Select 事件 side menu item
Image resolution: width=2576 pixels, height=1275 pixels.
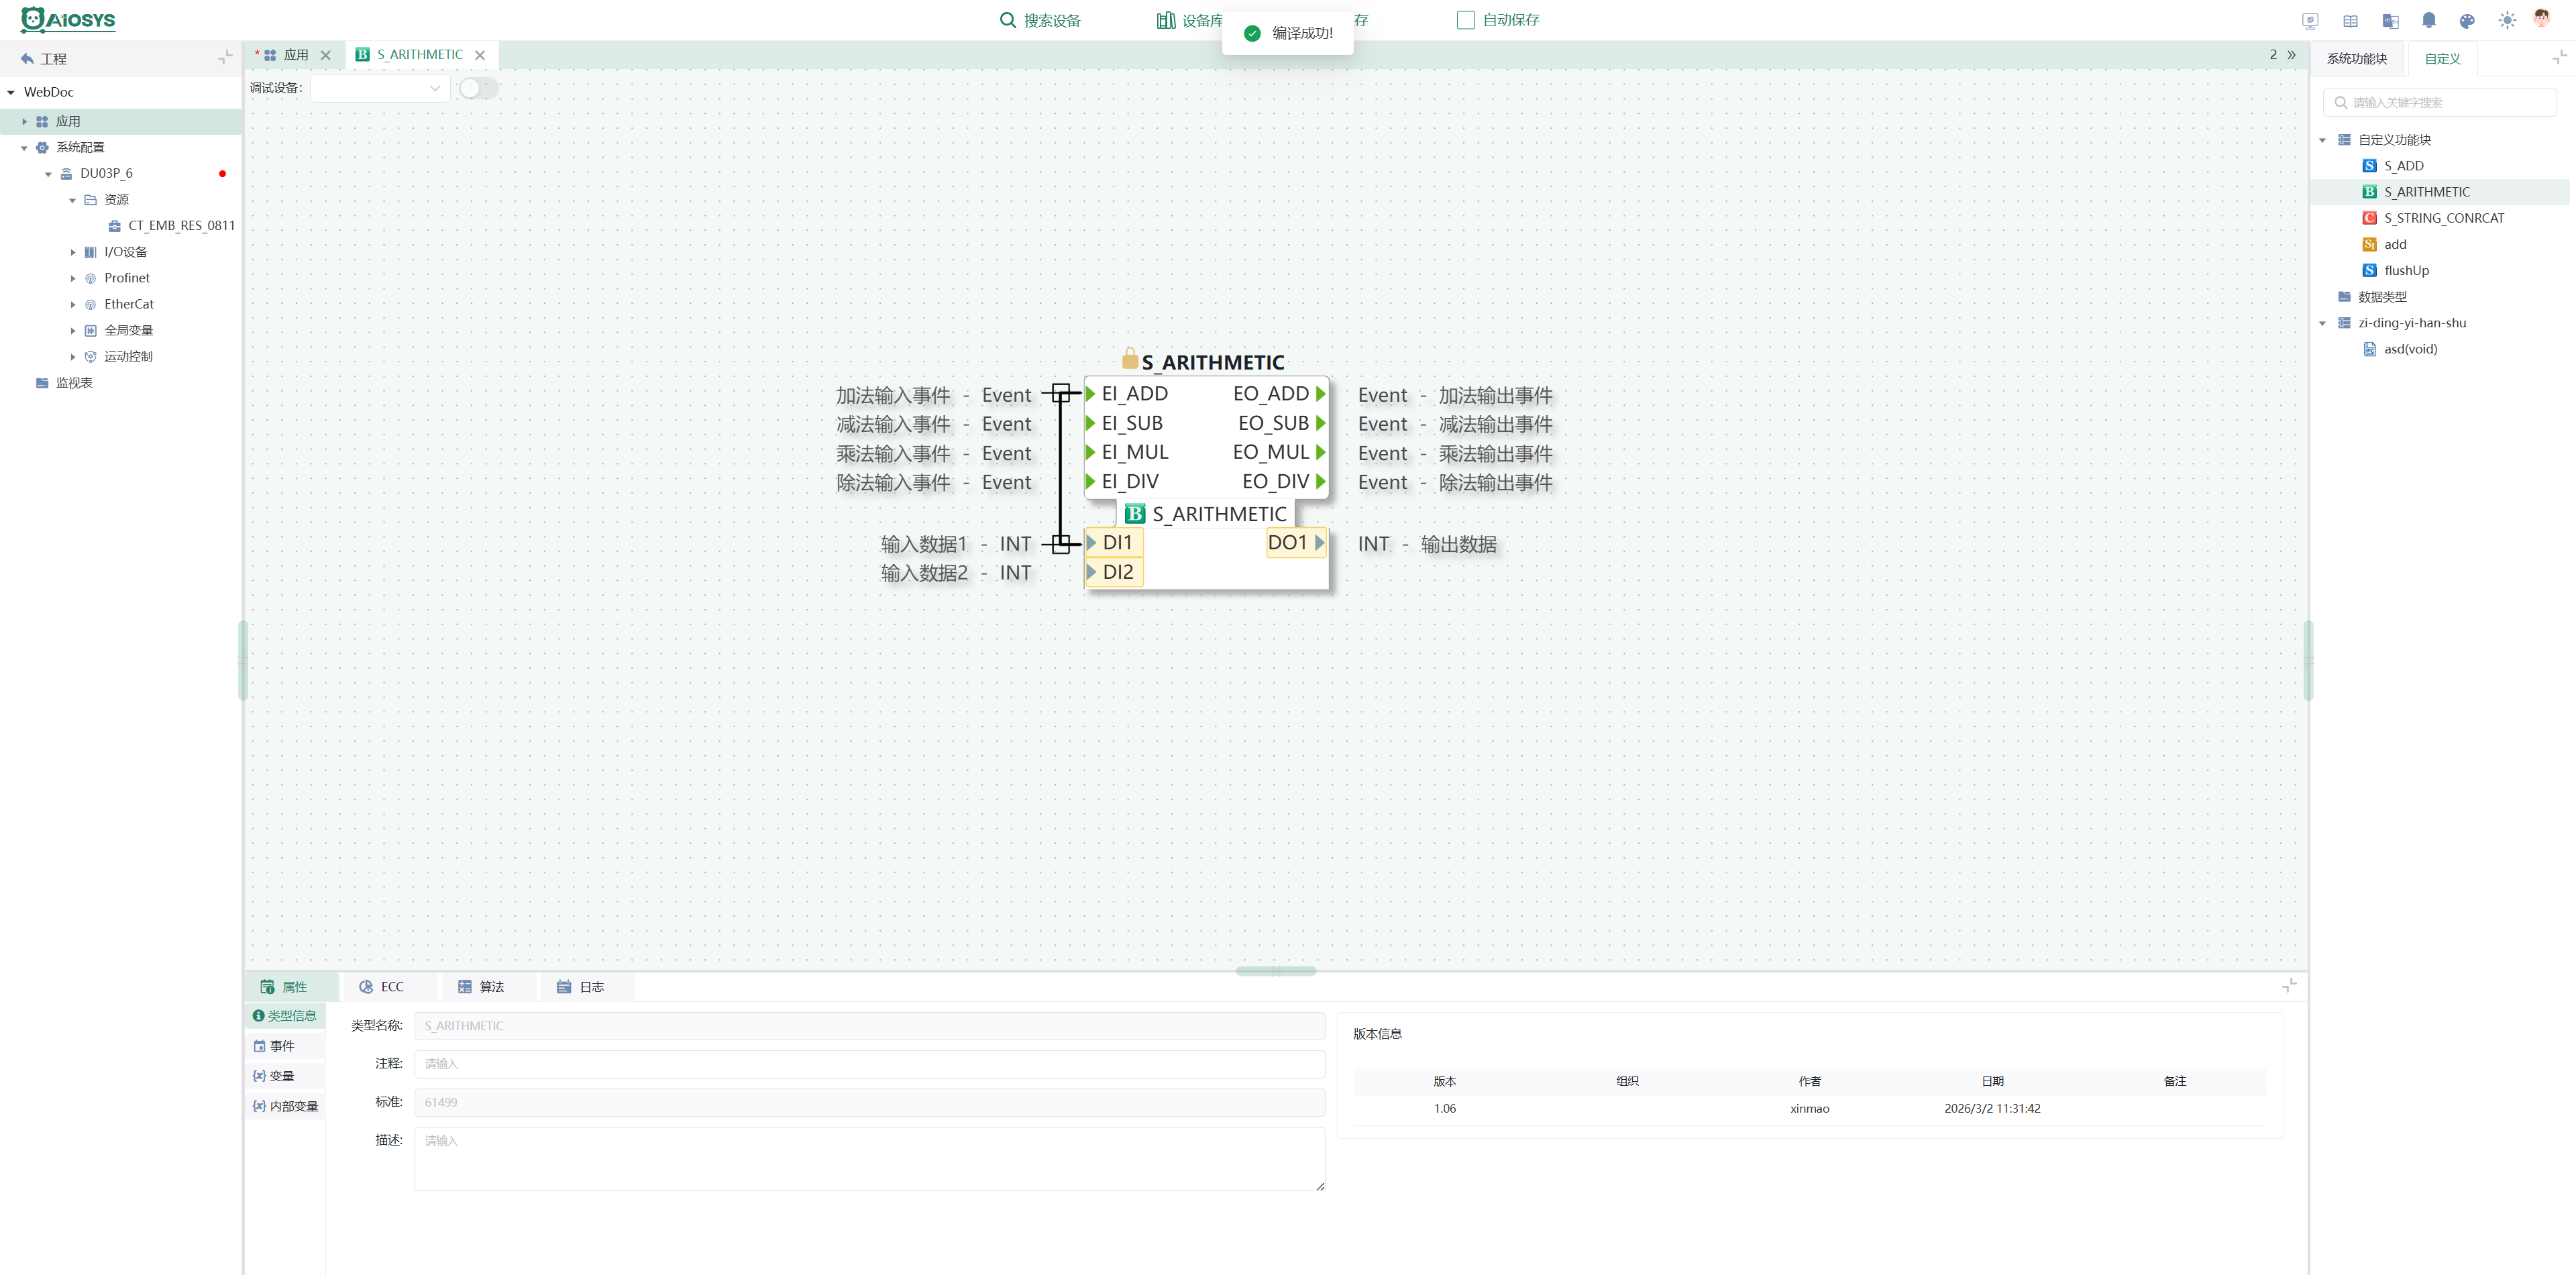pyautogui.click(x=285, y=1046)
